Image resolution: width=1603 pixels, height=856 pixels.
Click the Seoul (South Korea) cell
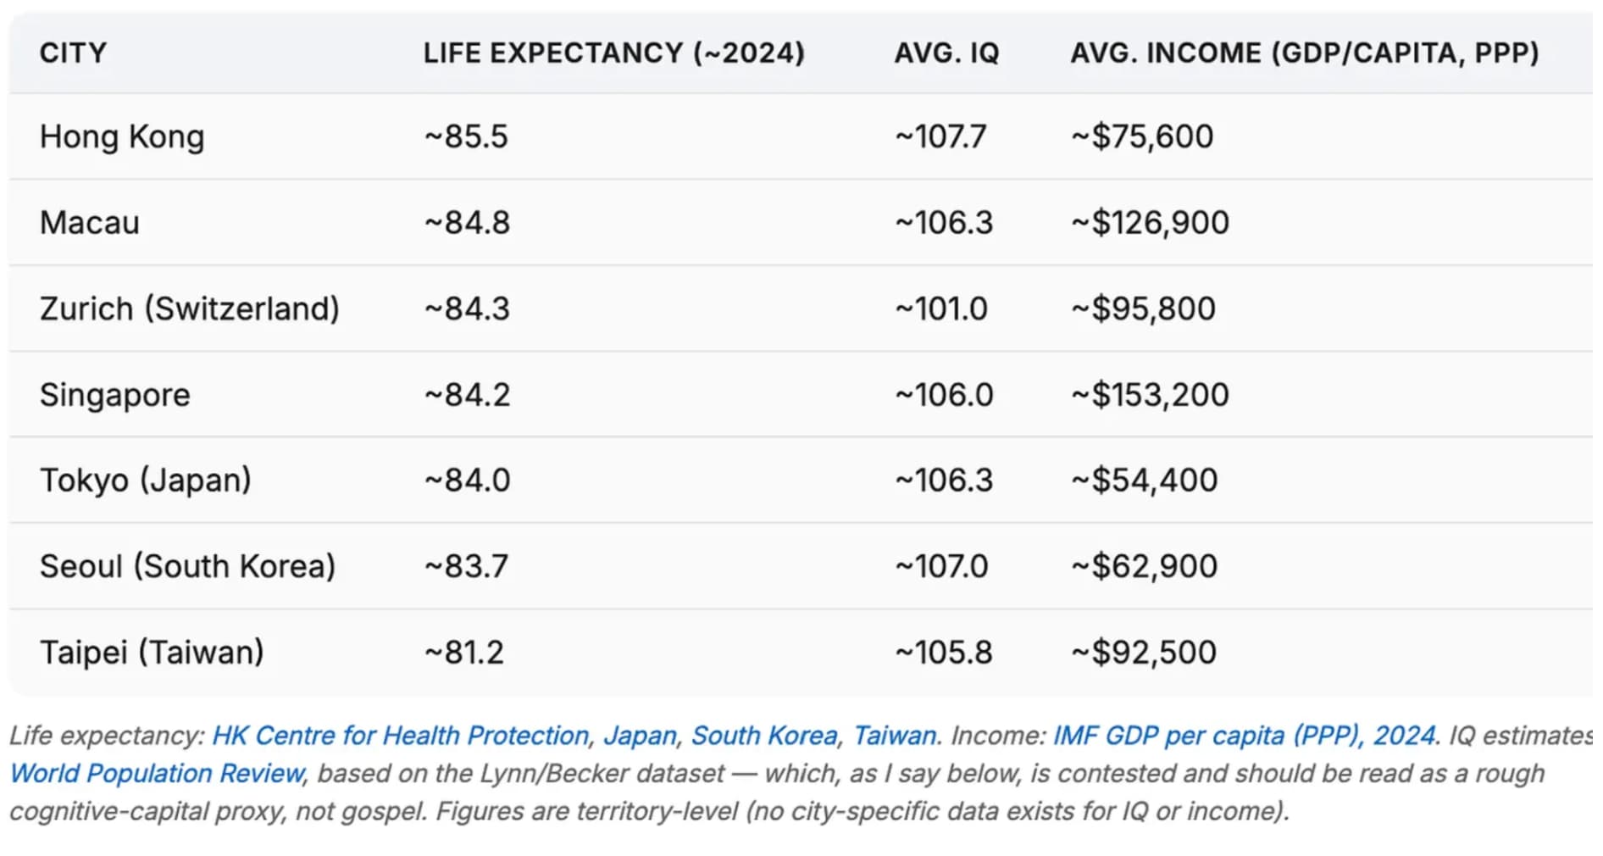click(x=188, y=566)
